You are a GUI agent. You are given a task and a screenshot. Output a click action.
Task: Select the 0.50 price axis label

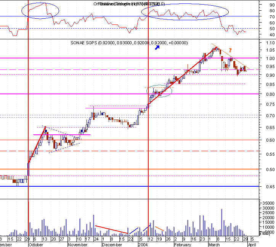tap(270, 170)
